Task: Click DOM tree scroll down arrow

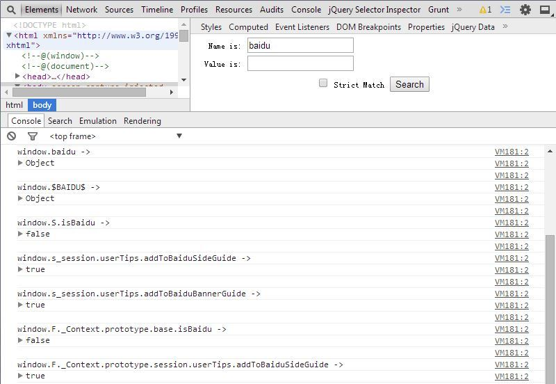Action: coord(183,80)
